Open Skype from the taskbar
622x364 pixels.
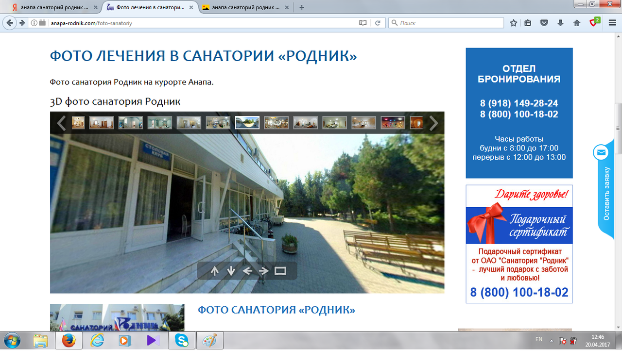181,341
